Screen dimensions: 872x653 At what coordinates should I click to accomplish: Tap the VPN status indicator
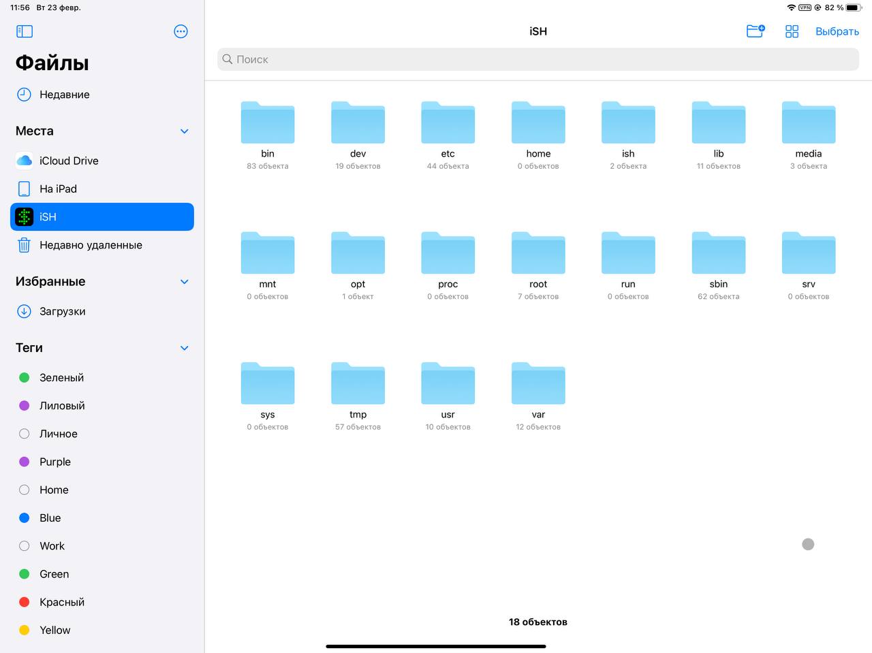tap(805, 7)
